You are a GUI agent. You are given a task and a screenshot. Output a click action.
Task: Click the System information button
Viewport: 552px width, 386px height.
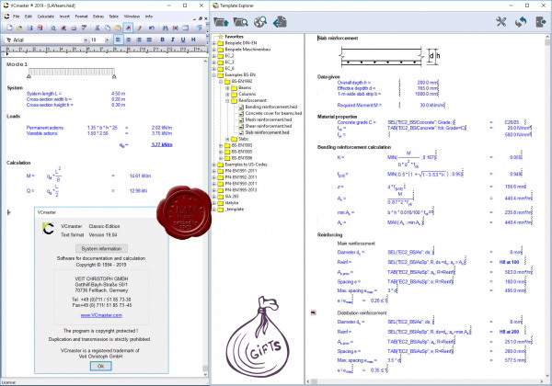pos(101,248)
